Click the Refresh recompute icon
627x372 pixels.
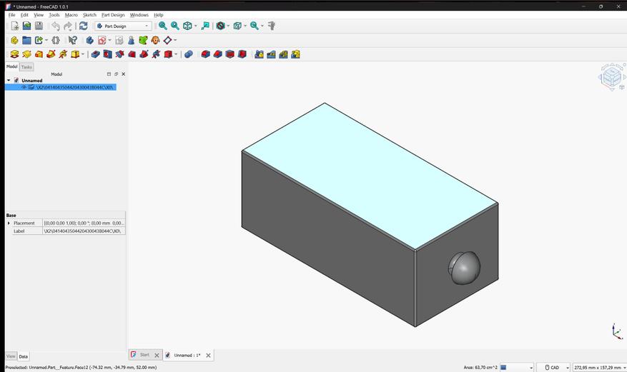point(83,26)
